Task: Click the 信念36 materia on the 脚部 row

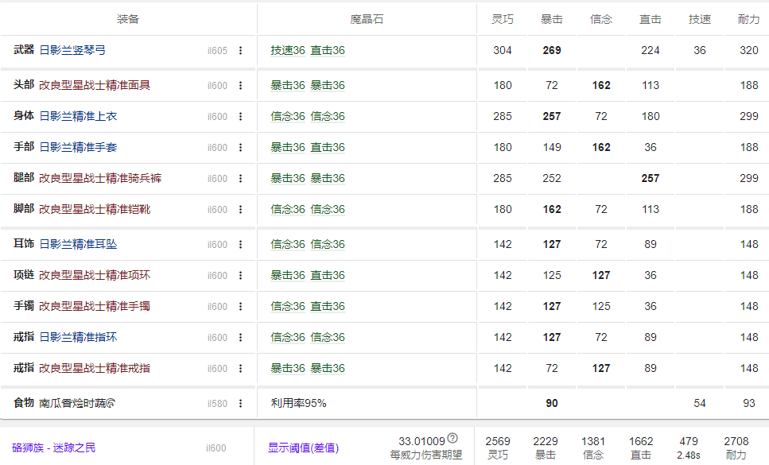Action: [288, 210]
